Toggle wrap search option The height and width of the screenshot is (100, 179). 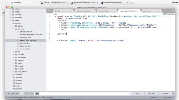point(22,94)
